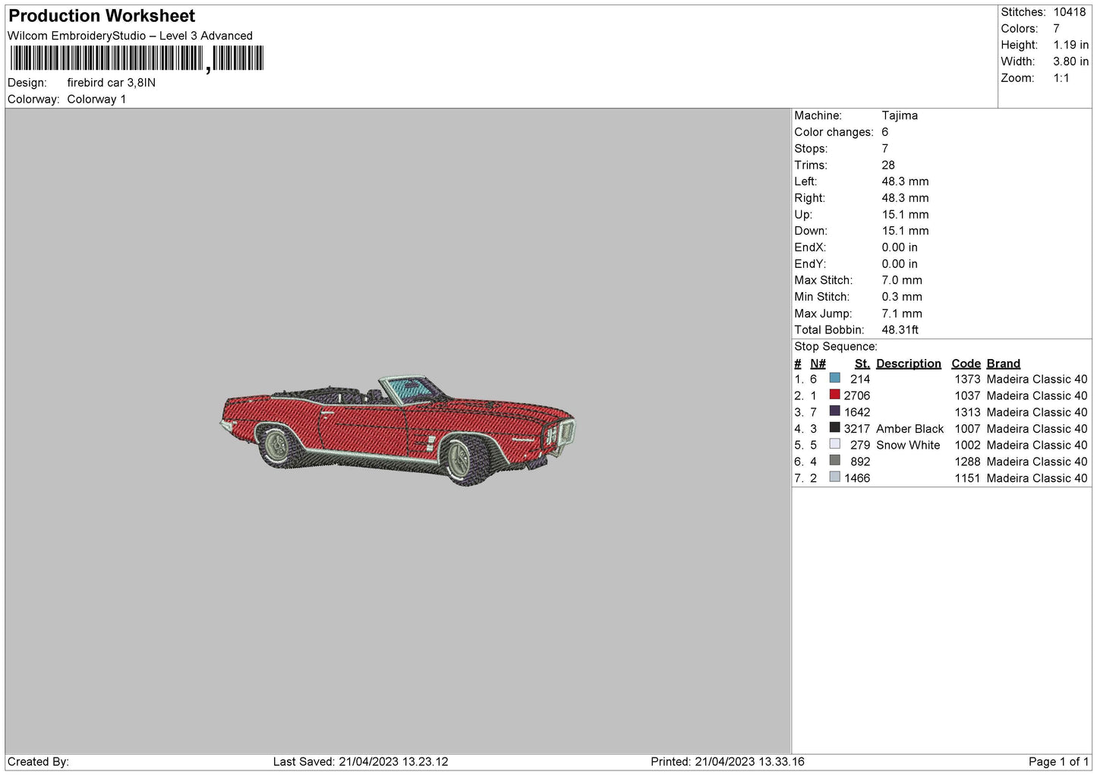This screenshot has height=775, width=1097.
Task: Click stitch count '3217' in stop 4
Action: click(857, 429)
